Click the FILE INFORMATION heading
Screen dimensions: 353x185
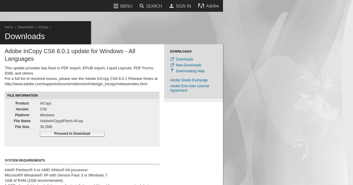pos(23,95)
